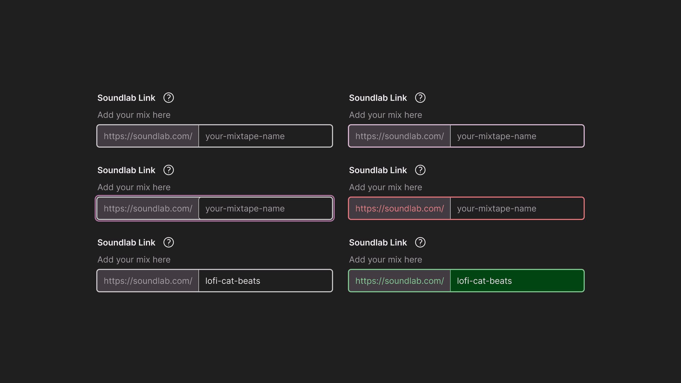Click URL prefix beside gray lofi-cat-beats input

pyautogui.click(x=148, y=281)
